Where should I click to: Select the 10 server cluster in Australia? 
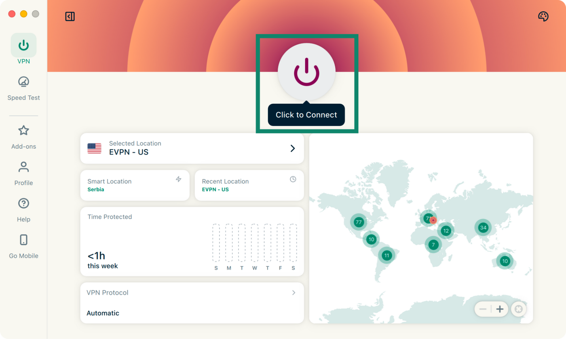505,261
